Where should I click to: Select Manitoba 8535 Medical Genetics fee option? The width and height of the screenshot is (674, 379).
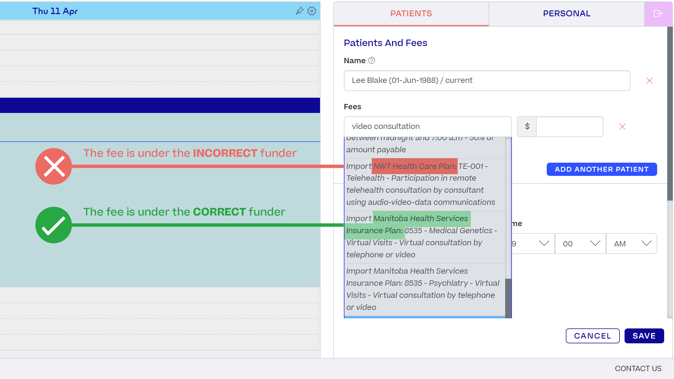click(x=425, y=237)
